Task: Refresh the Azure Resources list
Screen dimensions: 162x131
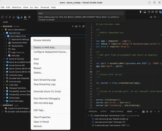Action: click(x=80, y=26)
